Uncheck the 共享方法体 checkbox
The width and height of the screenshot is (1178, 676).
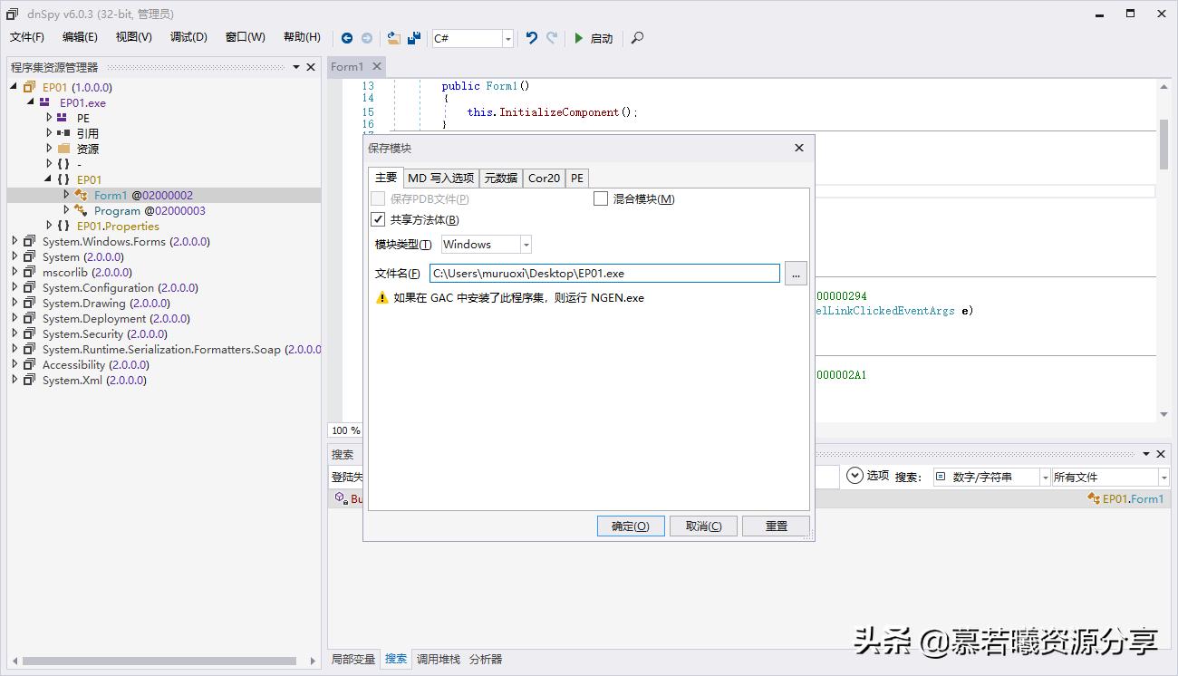pyautogui.click(x=378, y=219)
